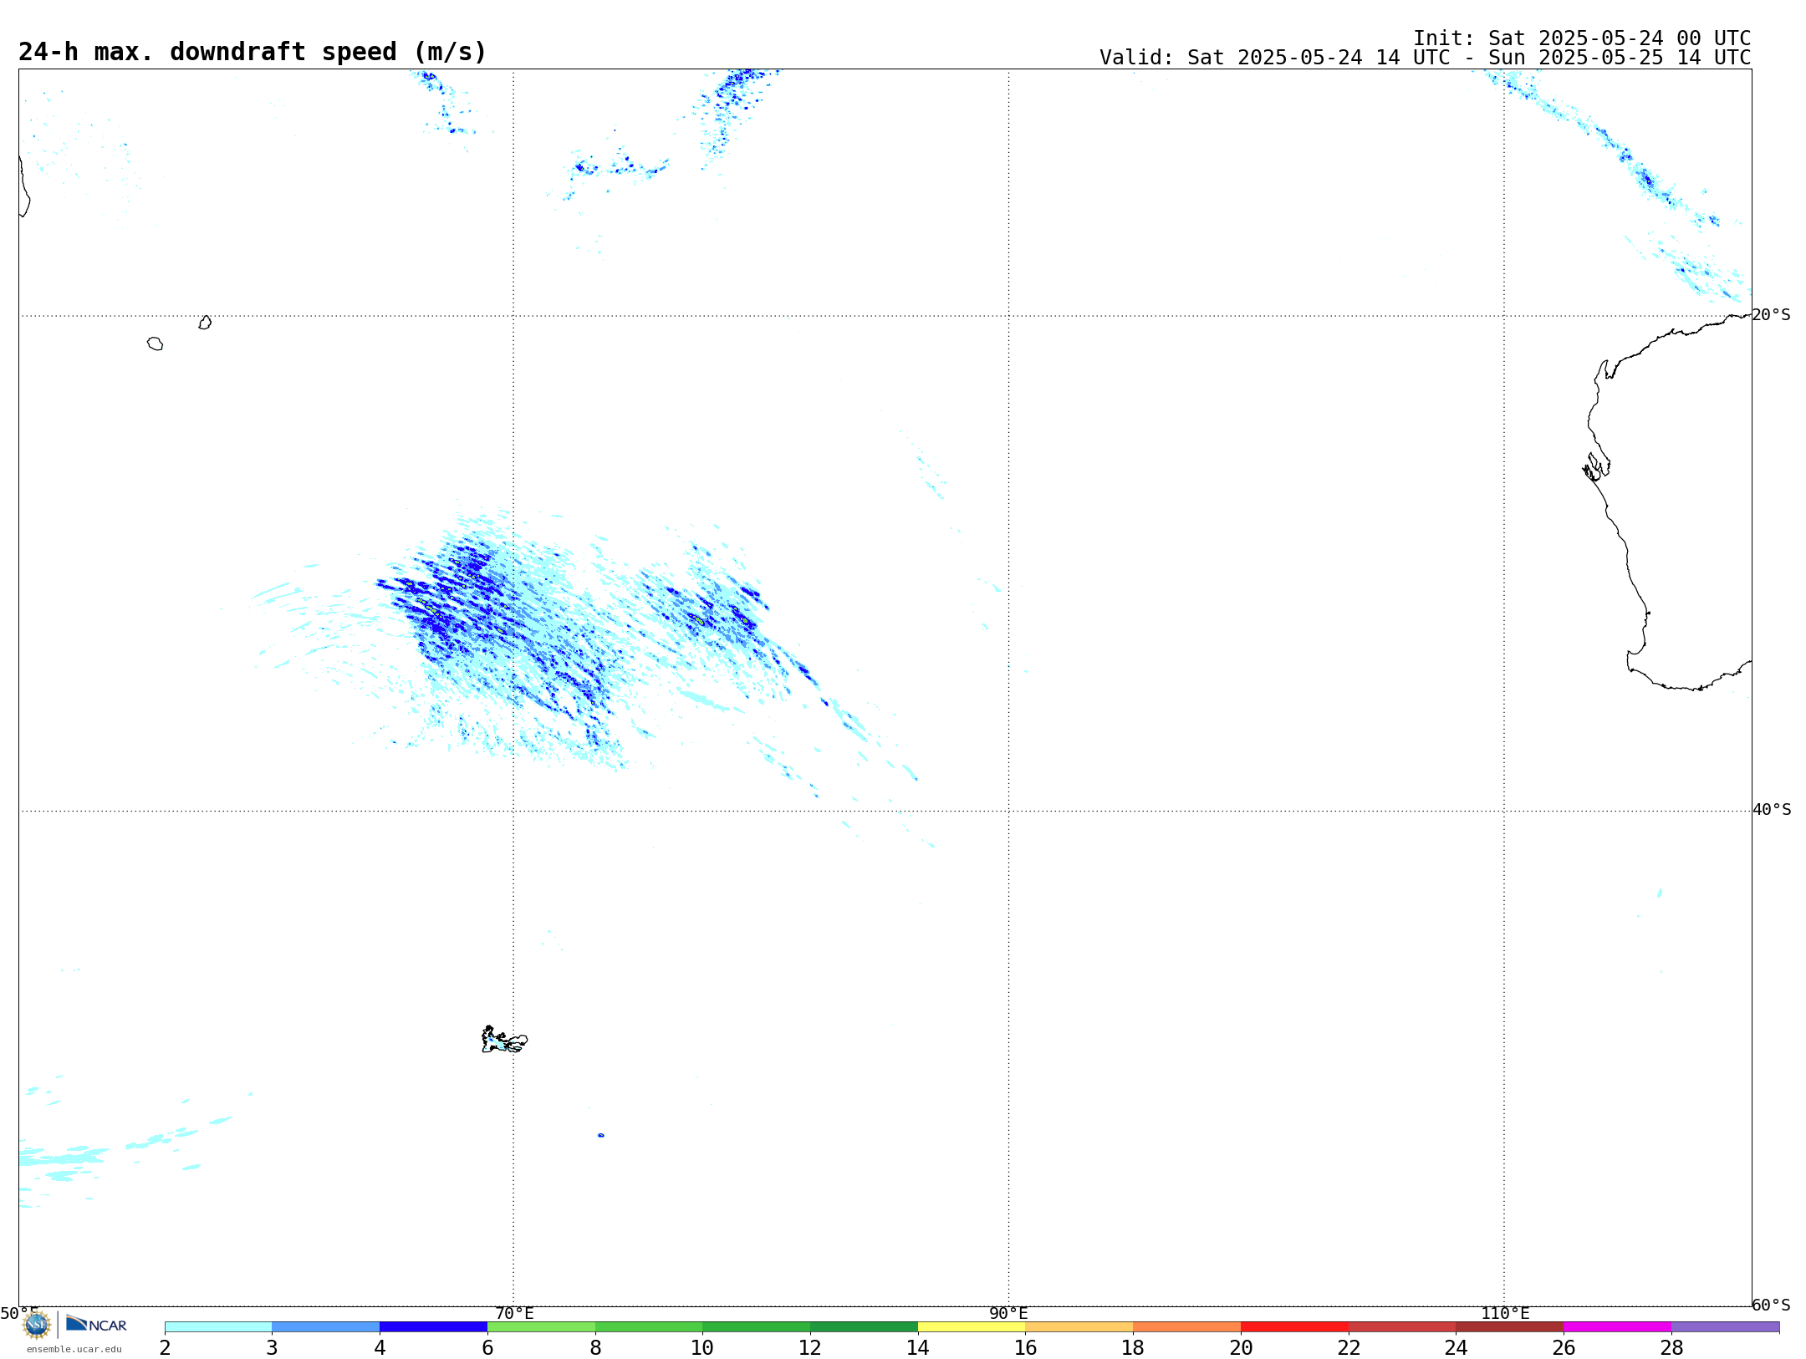The image size is (1806, 1359).
Task: Click the magenta 26-28 color swatch
Action: pyautogui.click(x=1617, y=1326)
